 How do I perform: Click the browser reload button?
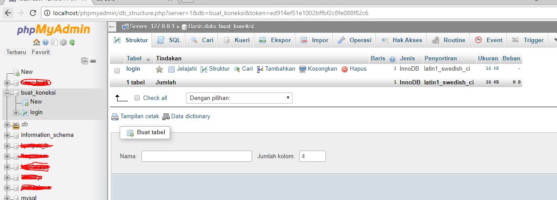(x=34, y=13)
